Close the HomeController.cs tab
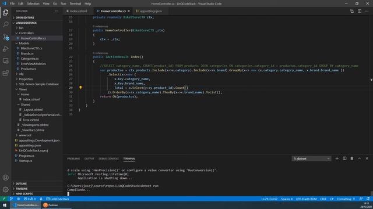 click(x=129, y=11)
